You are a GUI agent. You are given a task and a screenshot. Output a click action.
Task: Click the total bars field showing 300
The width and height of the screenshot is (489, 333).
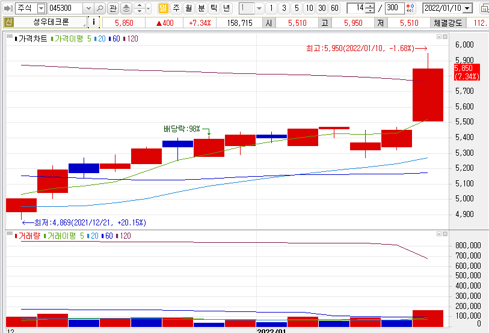click(395, 8)
